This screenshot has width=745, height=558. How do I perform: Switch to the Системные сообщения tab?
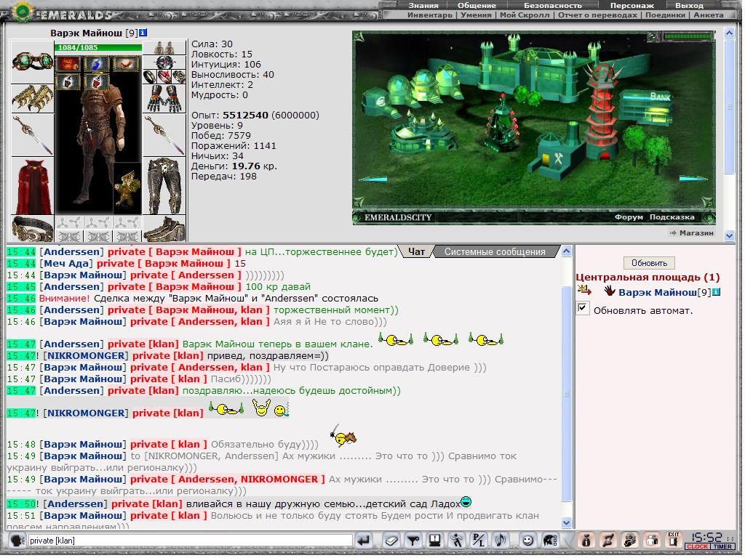(495, 252)
